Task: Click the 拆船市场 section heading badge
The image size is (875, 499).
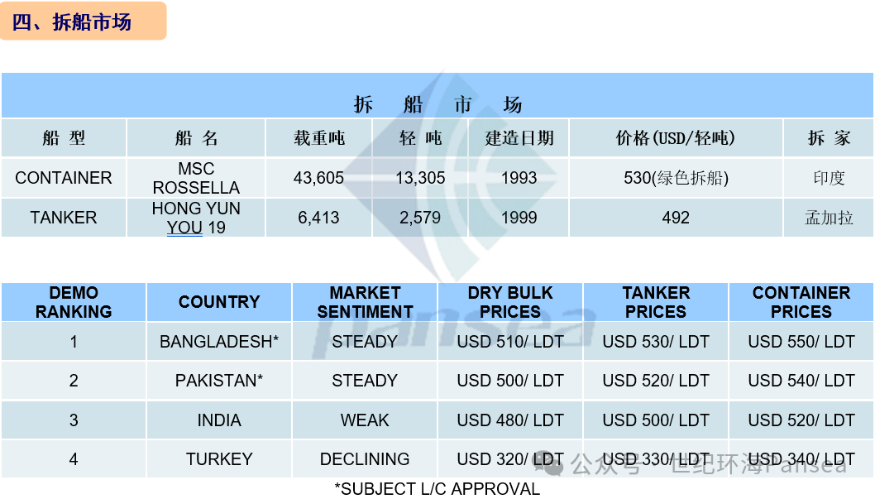Action: tap(84, 22)
